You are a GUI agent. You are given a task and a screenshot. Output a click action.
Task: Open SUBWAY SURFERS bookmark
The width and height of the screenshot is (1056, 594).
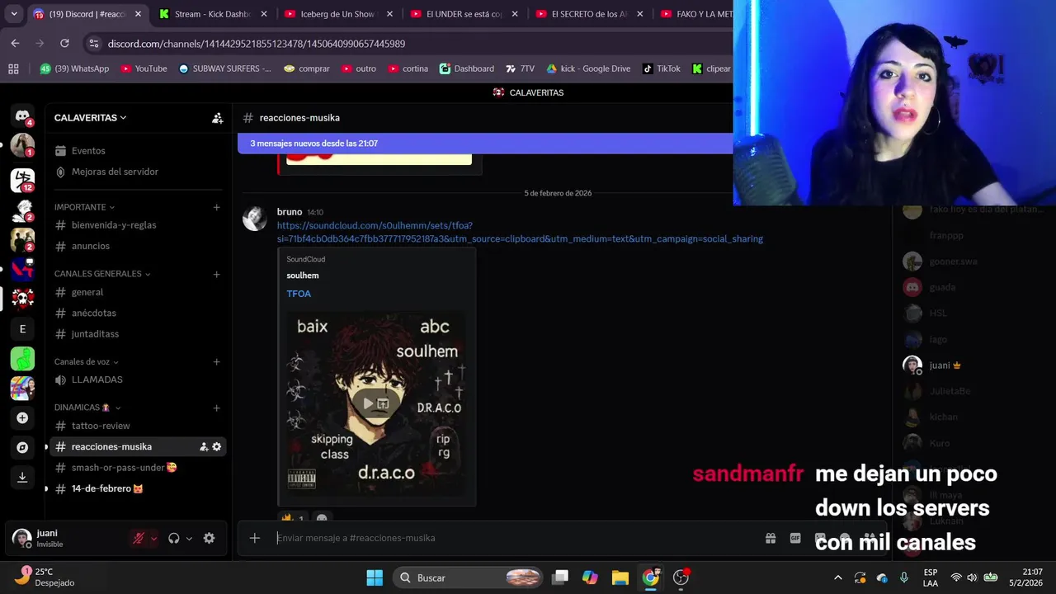click(224, 68)
